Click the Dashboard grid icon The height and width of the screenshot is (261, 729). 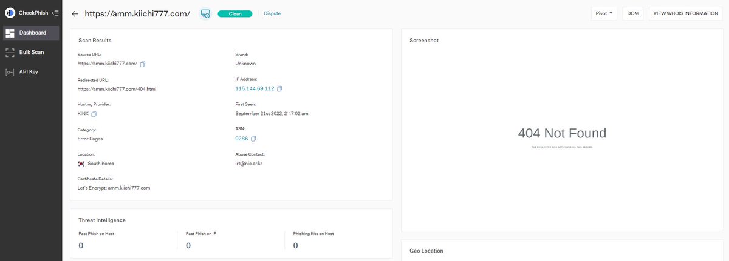10,33
